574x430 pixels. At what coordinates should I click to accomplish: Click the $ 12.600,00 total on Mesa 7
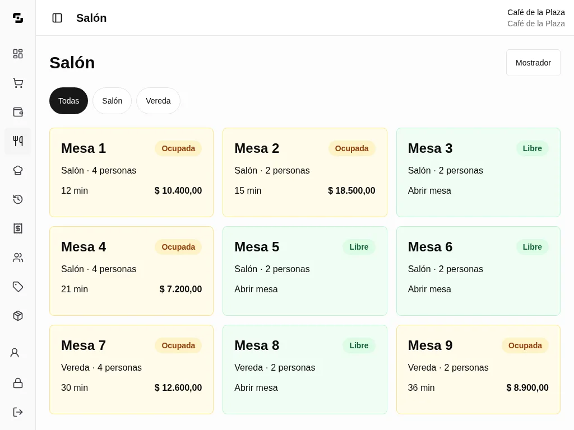178,387
